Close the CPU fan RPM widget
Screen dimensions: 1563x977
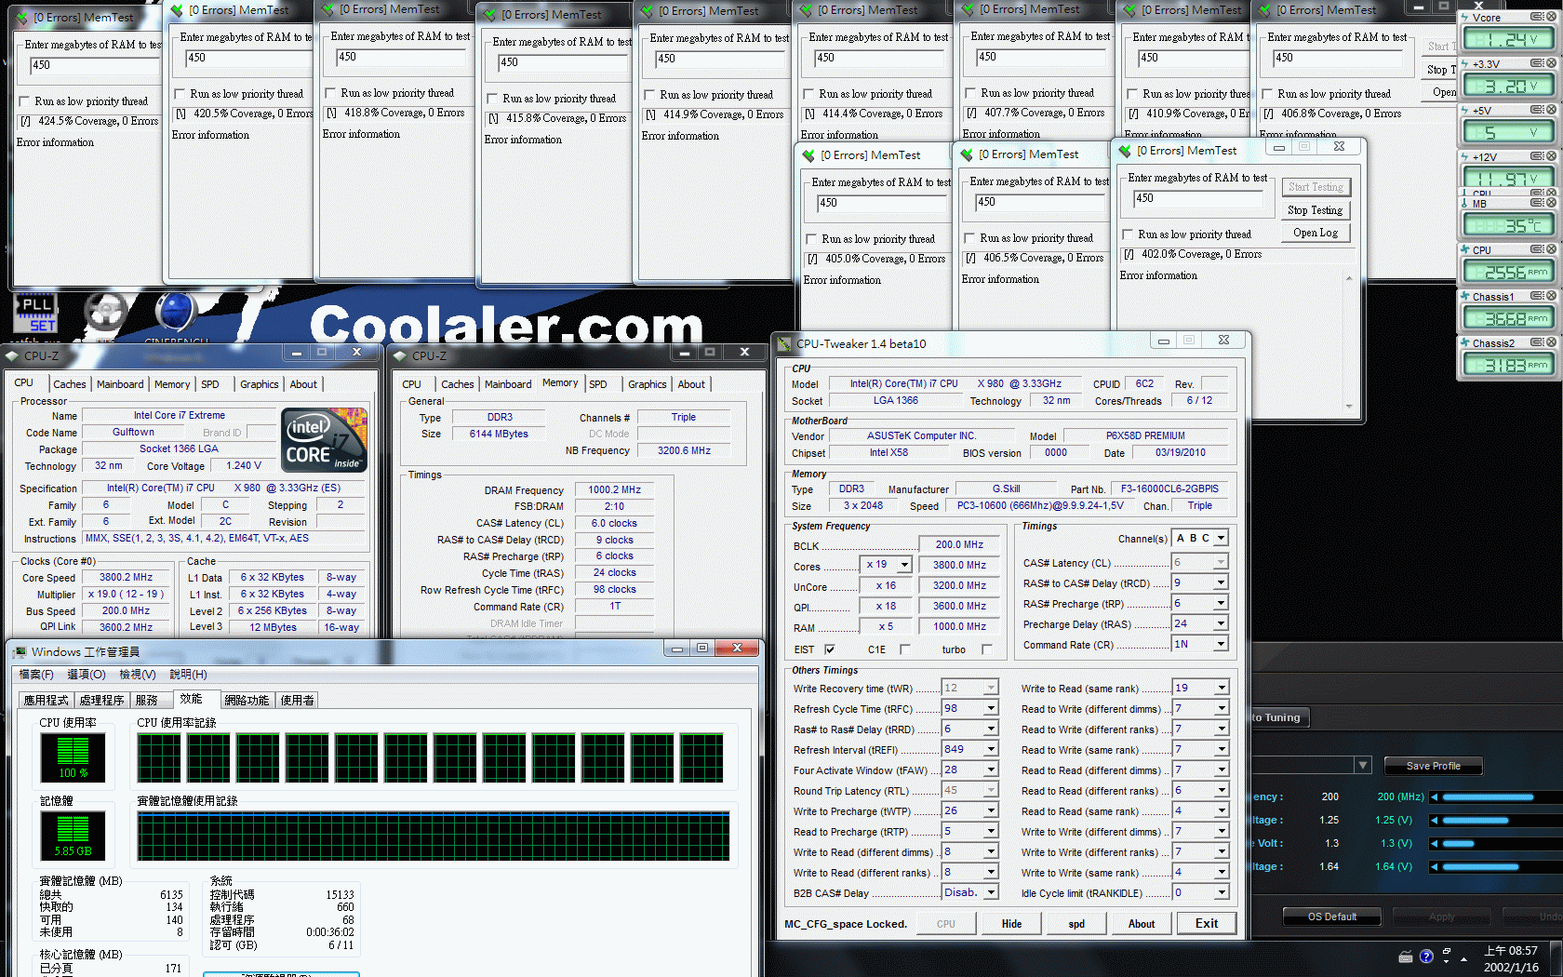(1551, 249)
